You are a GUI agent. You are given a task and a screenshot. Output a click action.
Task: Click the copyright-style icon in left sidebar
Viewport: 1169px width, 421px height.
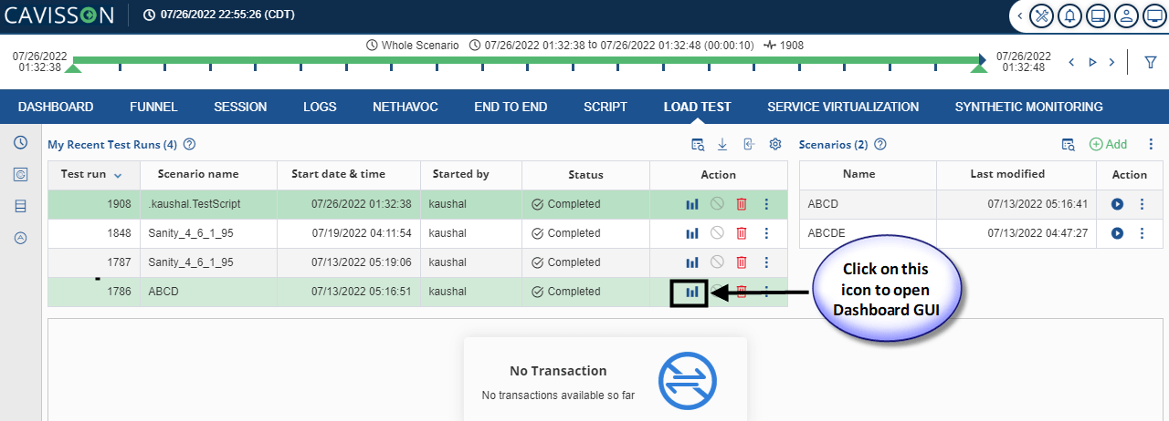(x=20, y=174)
